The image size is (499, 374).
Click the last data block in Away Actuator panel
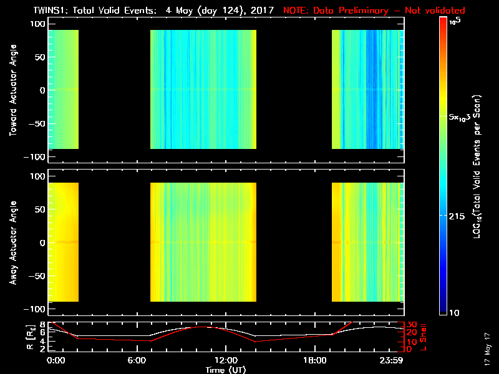point(368,242)
